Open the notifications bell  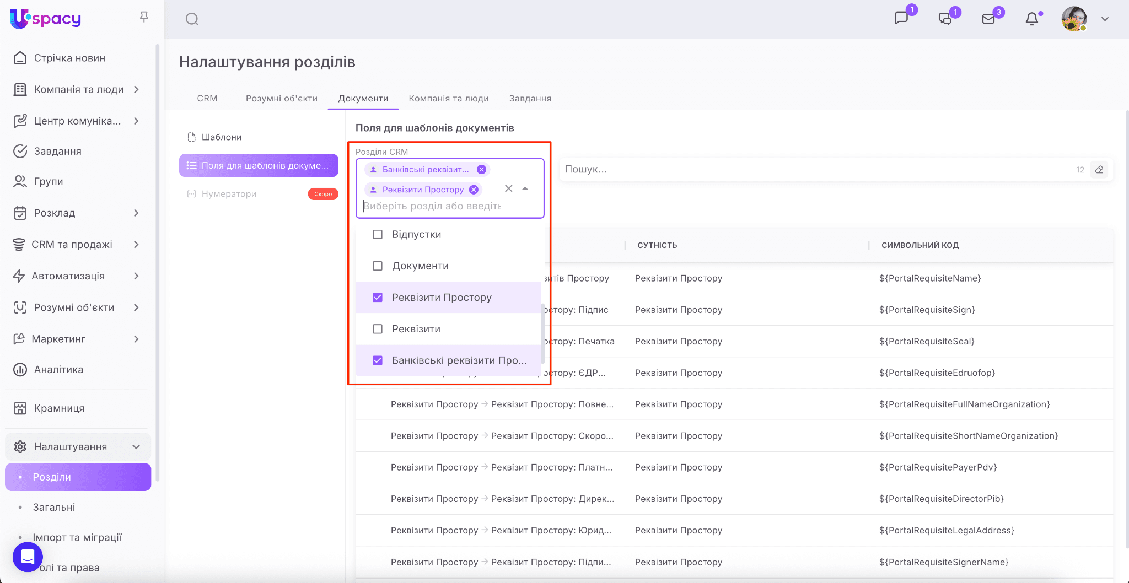point(1031,19)
